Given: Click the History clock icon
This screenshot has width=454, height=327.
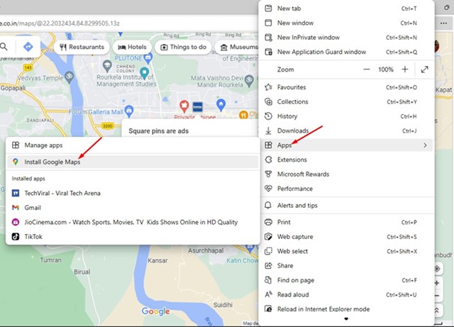Looking at the screenshot, I should pyautogui.click(x=268, y=116).
